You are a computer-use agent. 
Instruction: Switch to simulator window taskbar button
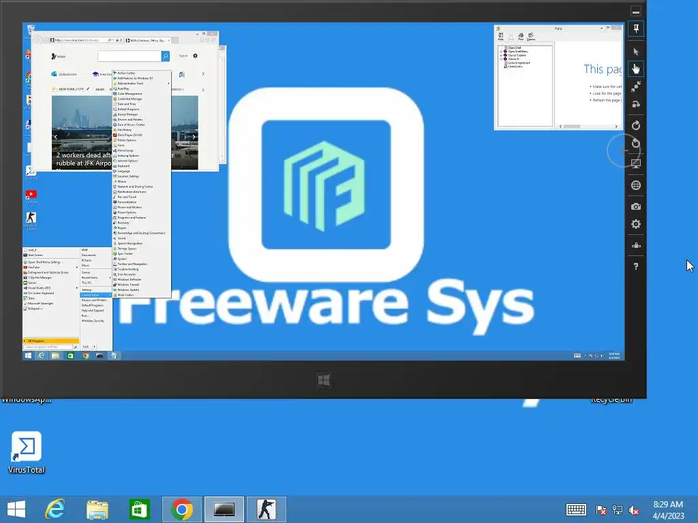tap(224, 509)
